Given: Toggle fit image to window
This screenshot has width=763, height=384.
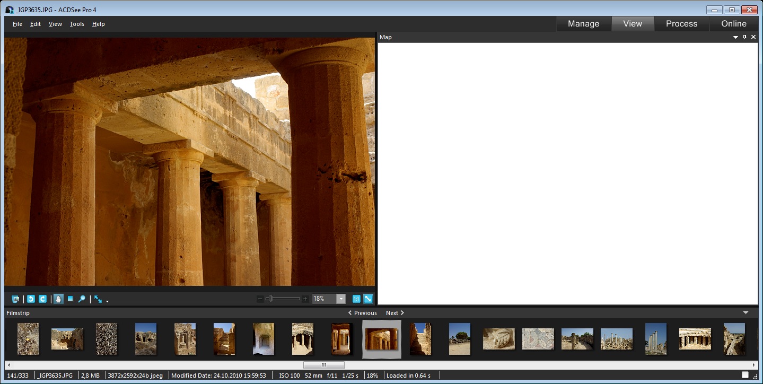Looking at the screenshot, I should [368, 299].
